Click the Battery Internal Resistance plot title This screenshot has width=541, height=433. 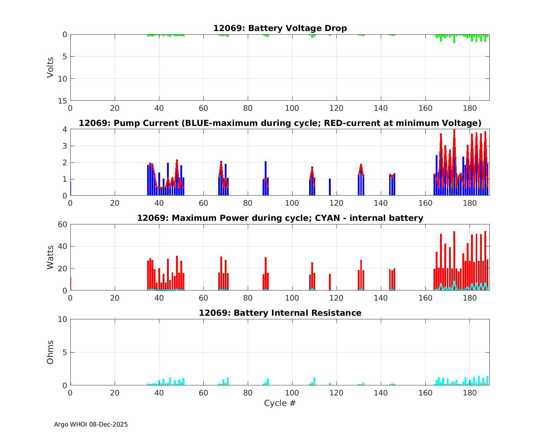pyautogui.click(x=280, y=313)
